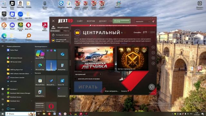Expand the 360 Security Center folder
The height and width of the screenshot is (116, 206).
20,62
